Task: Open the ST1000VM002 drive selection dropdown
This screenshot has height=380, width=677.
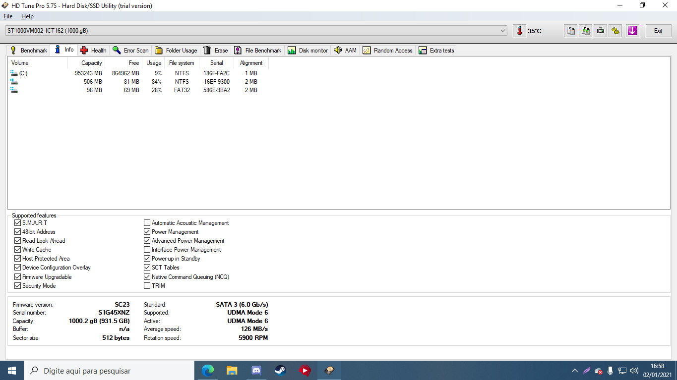Action: click(256, 31)
